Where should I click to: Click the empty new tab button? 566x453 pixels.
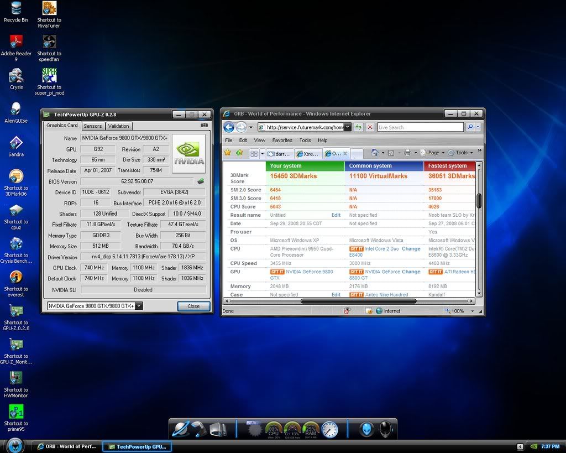click(x=357, y=154)
